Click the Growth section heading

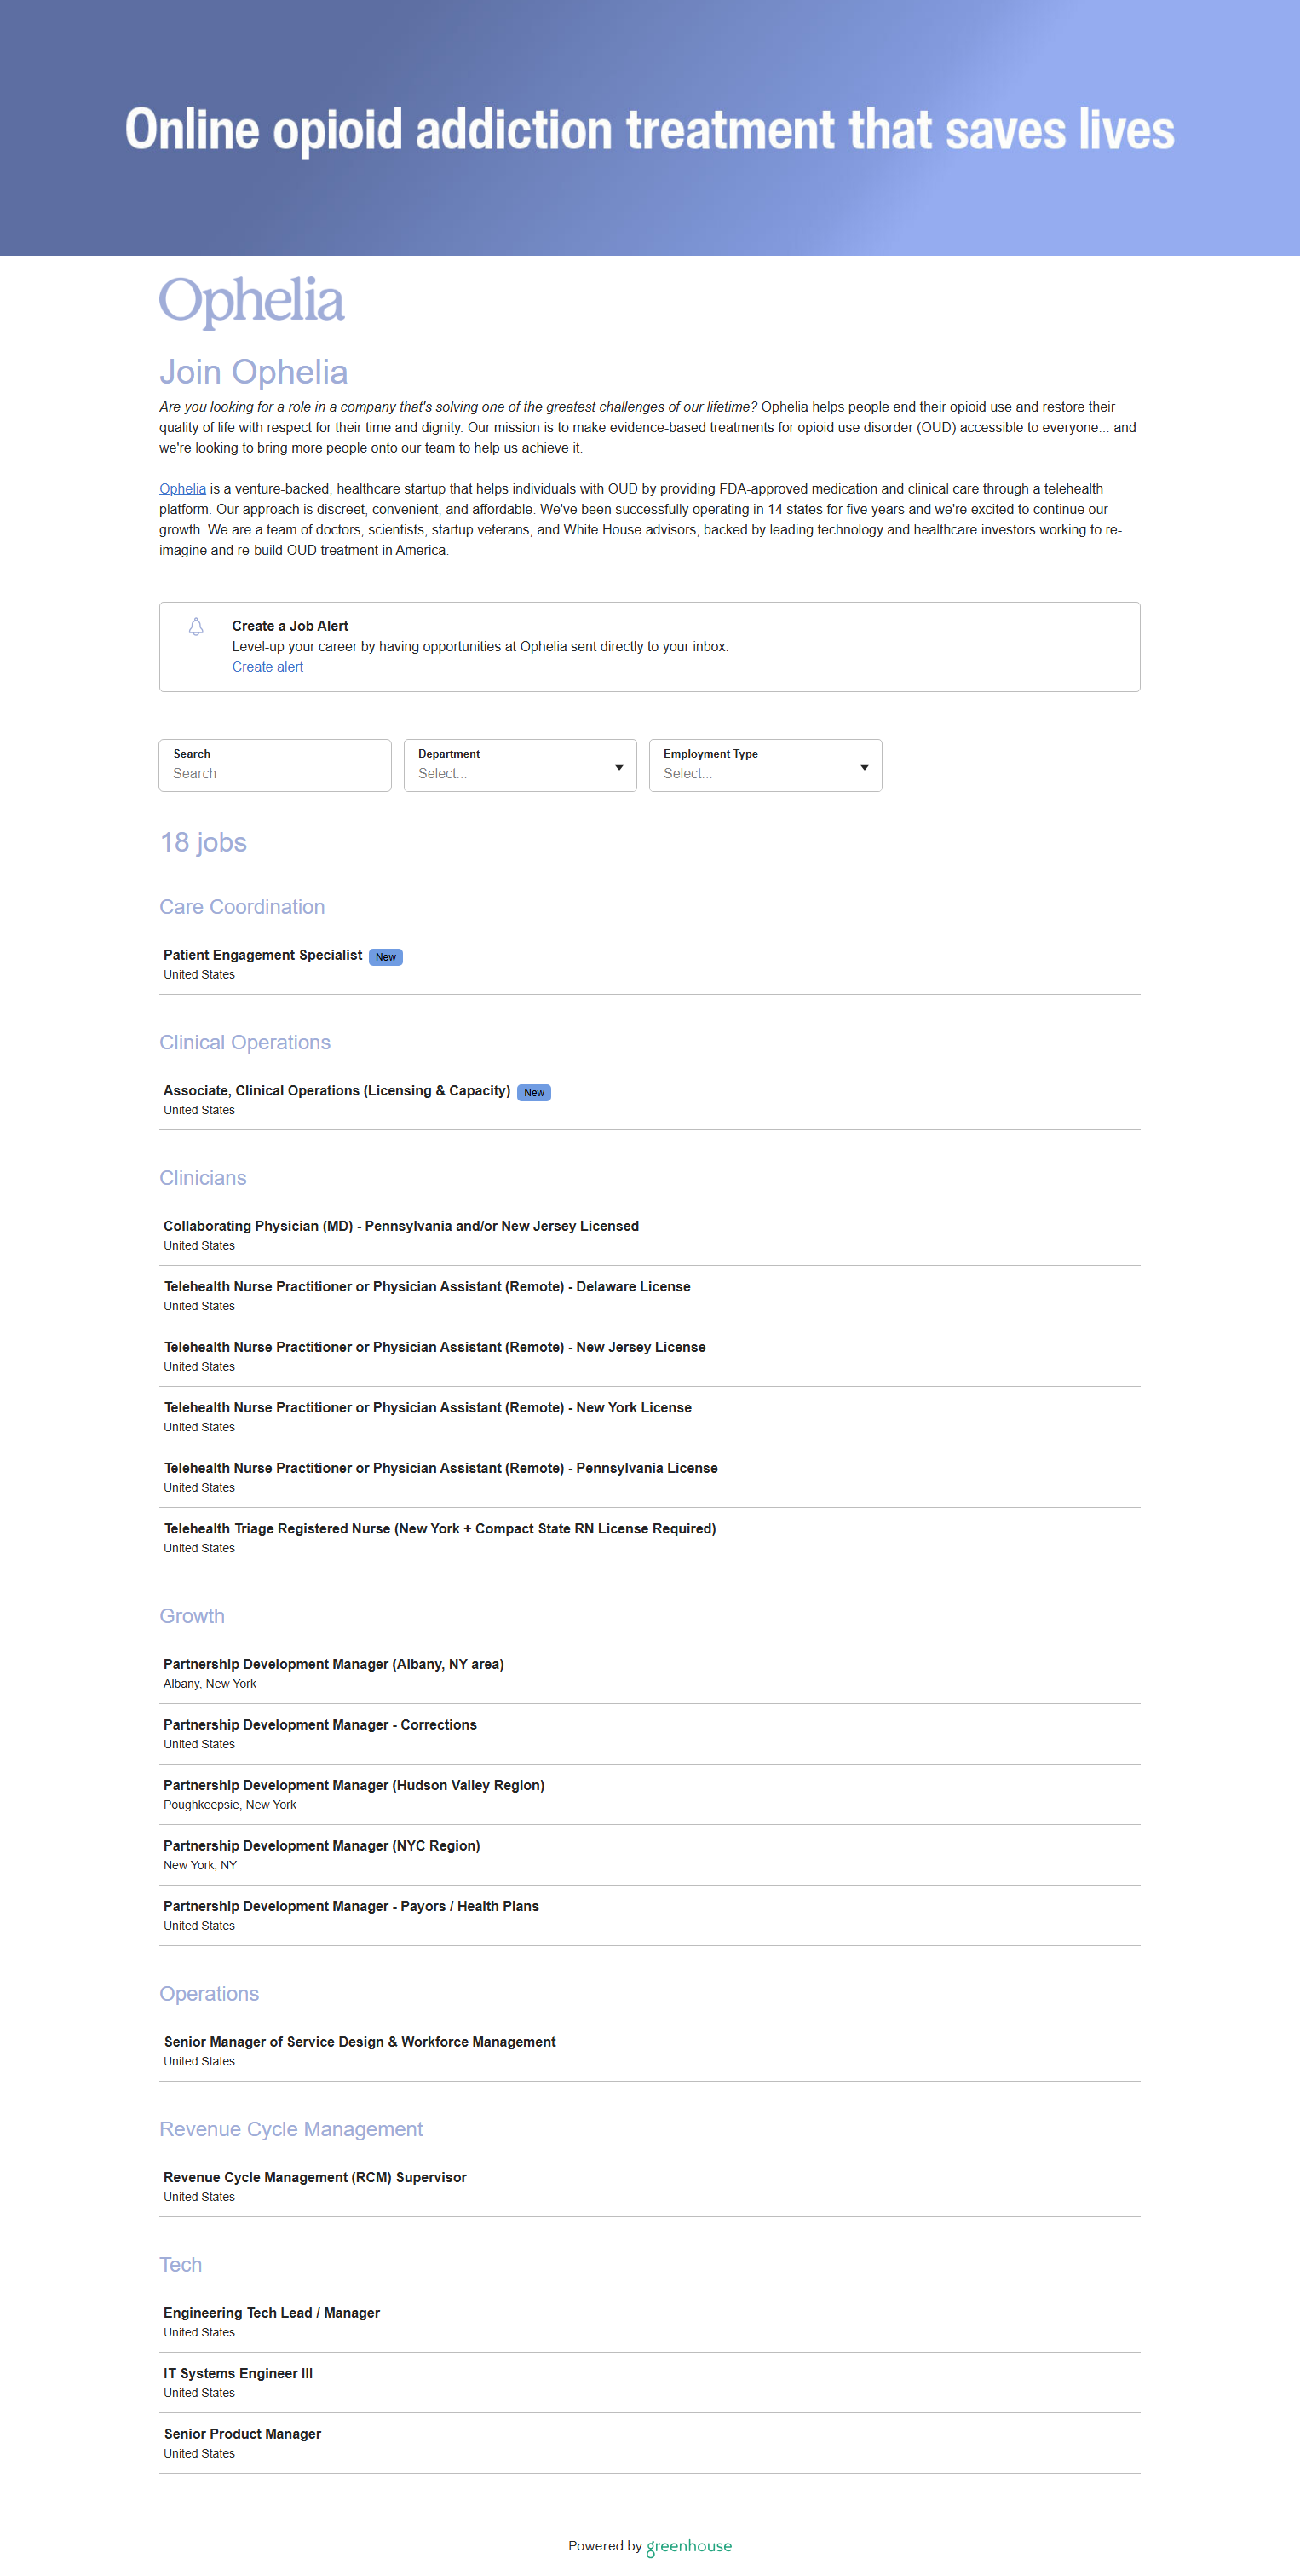pyautogui.click(x=192, y=1616)
